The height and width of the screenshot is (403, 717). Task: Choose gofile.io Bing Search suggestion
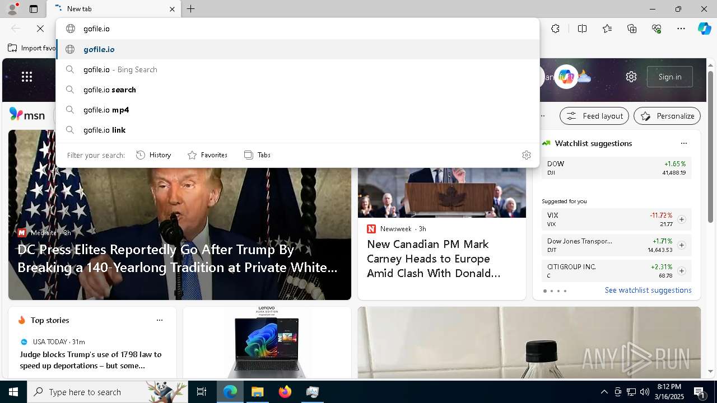[x=297, y=69]
